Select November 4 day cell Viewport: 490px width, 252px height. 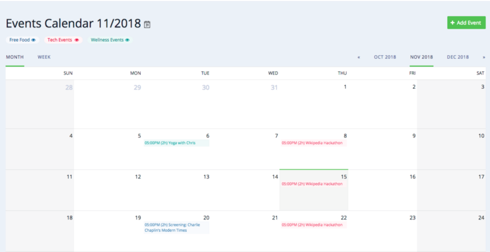click(40, 150)
